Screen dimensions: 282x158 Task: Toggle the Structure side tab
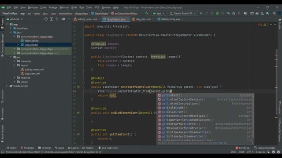pos(2,97)
